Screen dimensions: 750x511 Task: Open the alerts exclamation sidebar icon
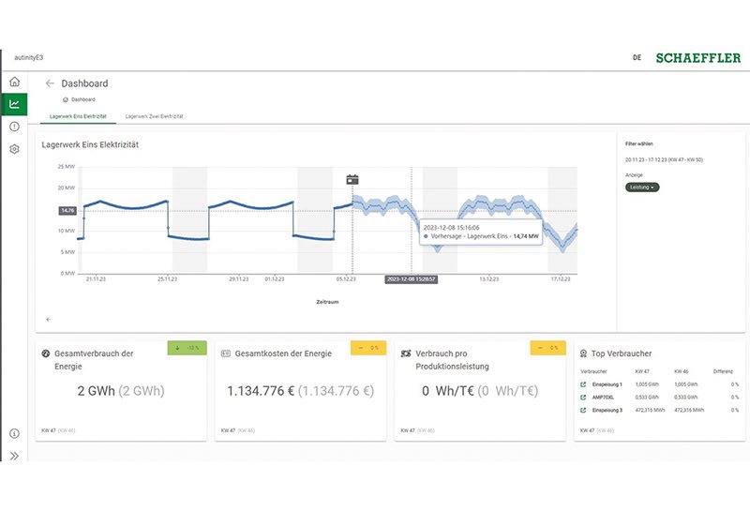click(x=14, y=127)
